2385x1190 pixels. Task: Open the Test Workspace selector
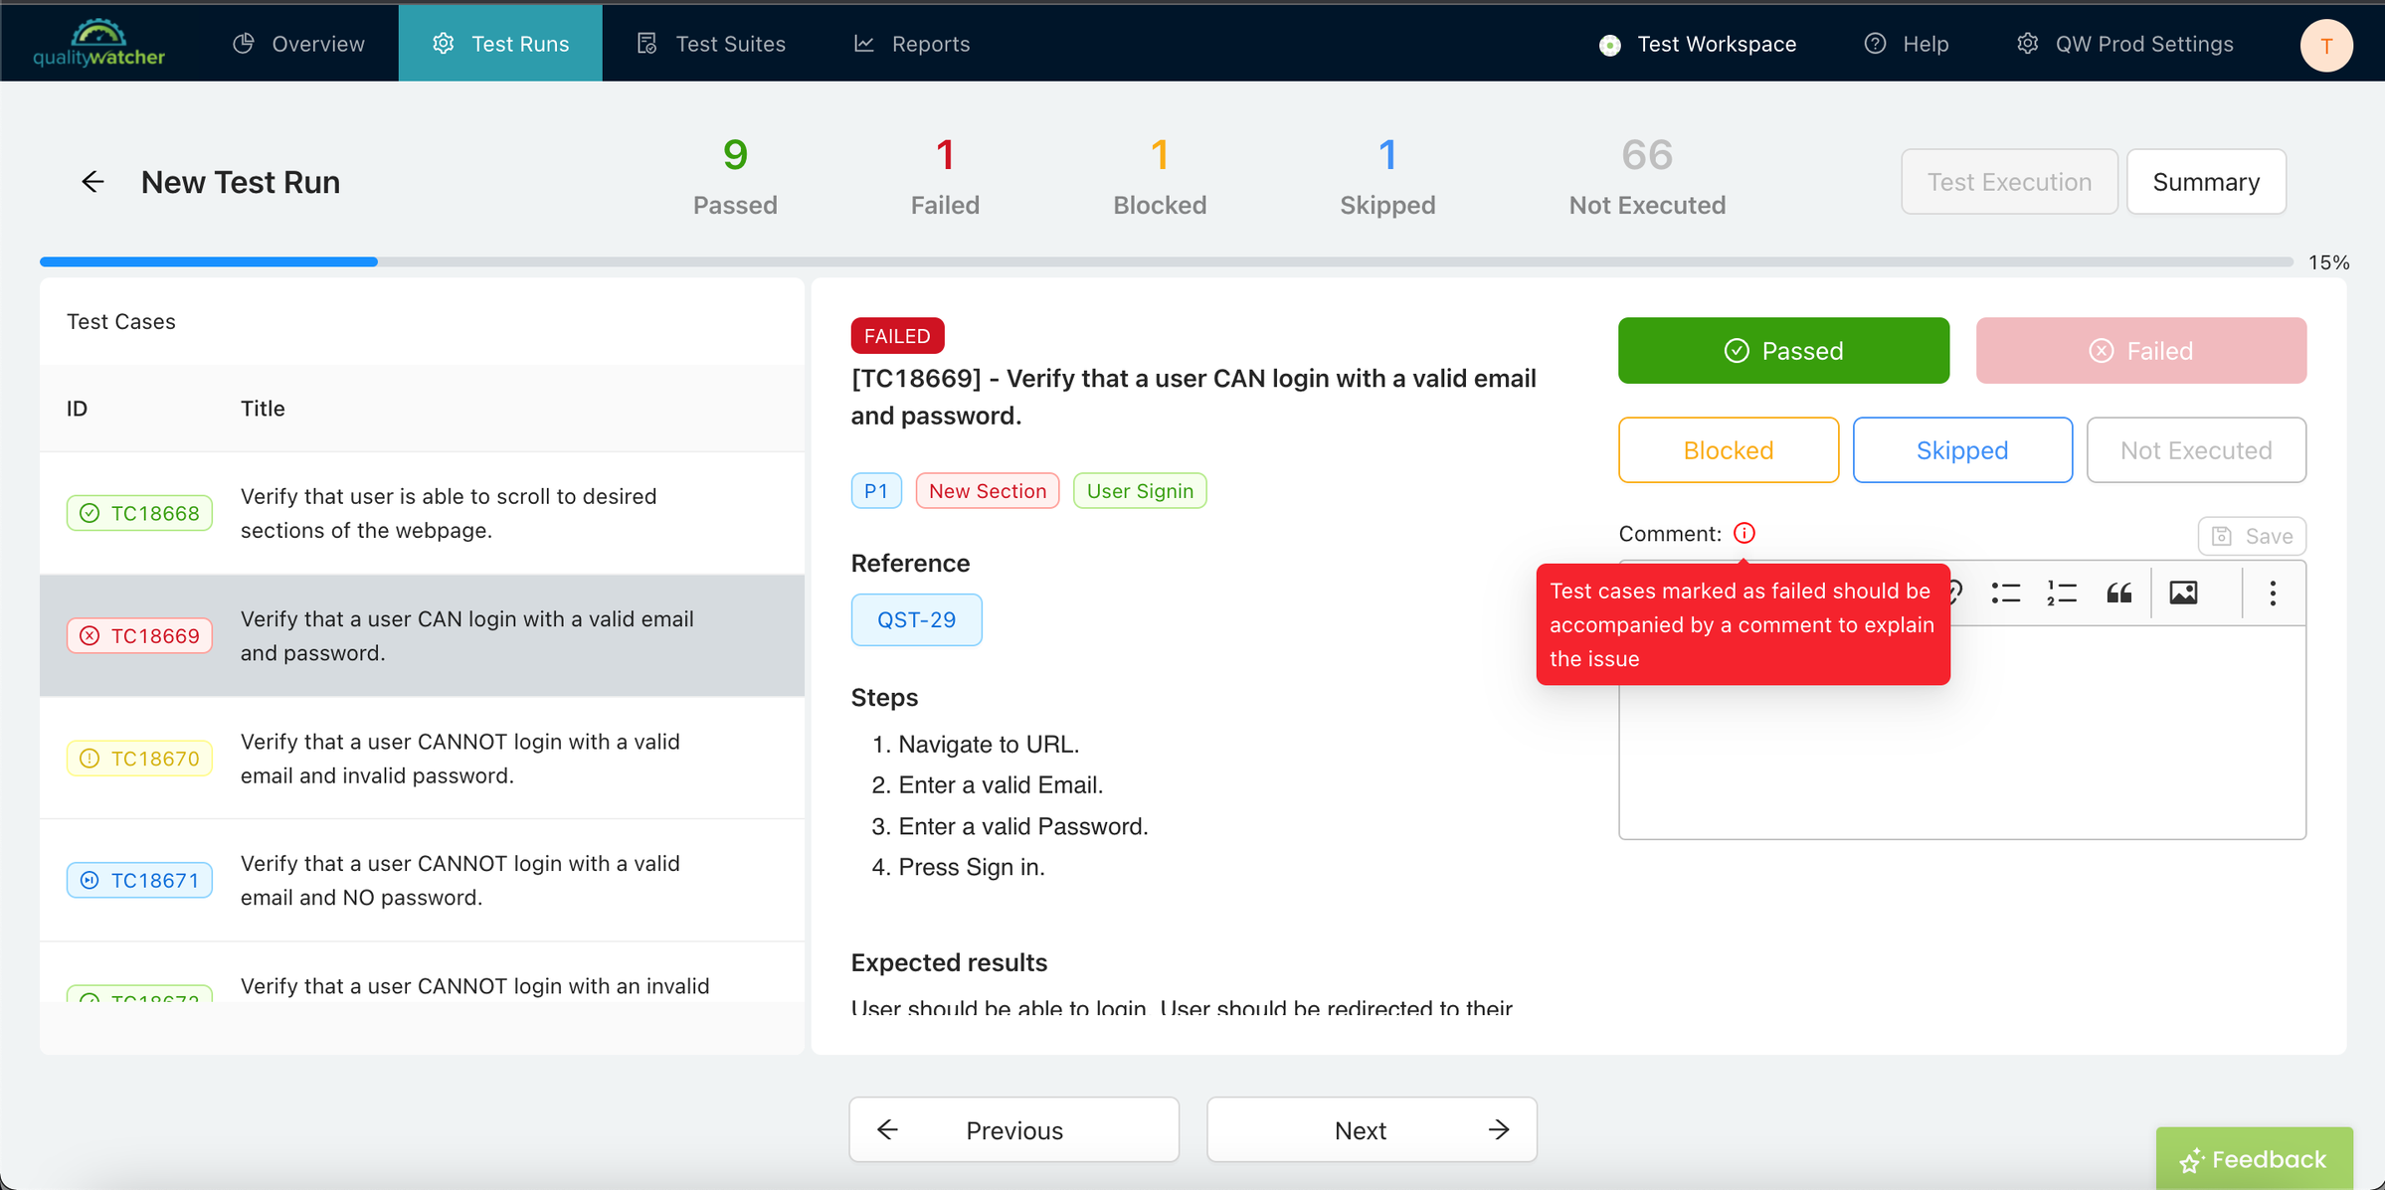coord(1698,44)
